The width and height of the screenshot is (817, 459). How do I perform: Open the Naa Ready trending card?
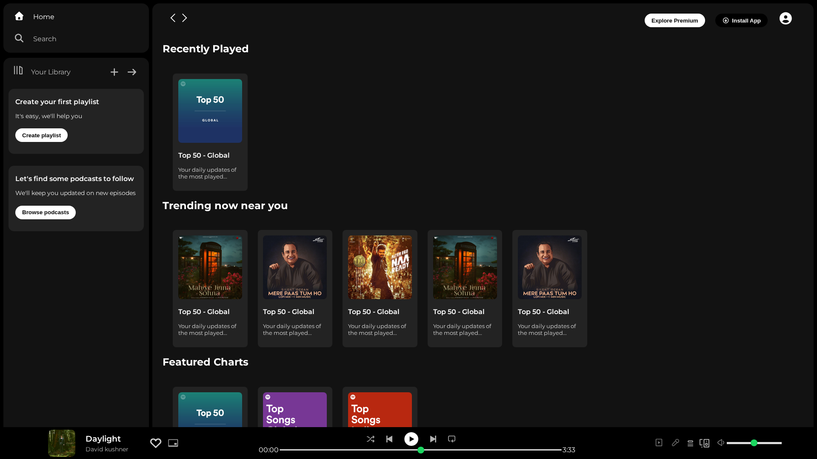tap(380, 289)
